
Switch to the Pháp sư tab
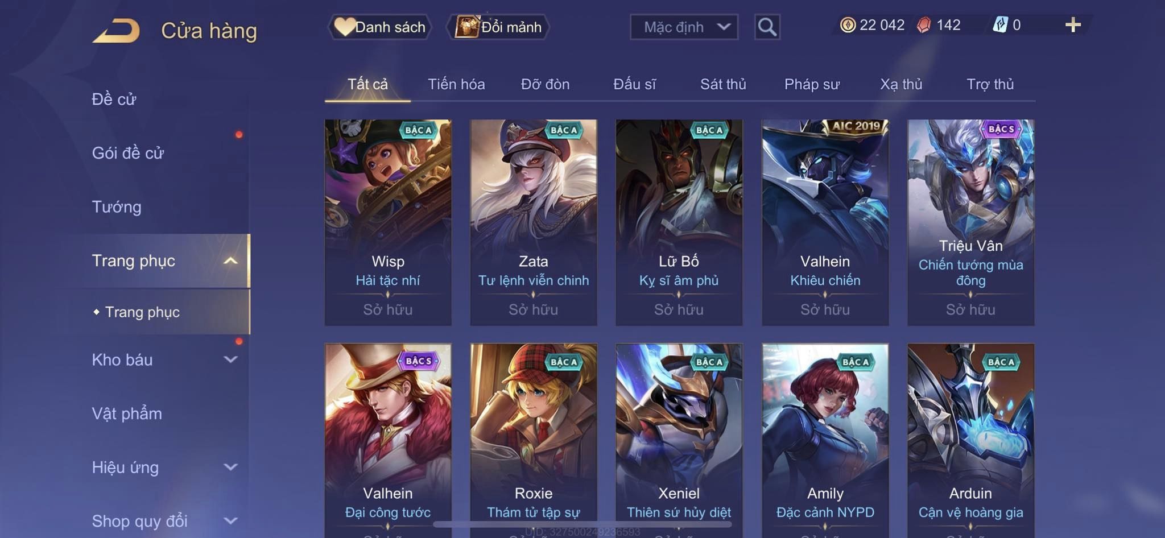[x=812, y=84]
